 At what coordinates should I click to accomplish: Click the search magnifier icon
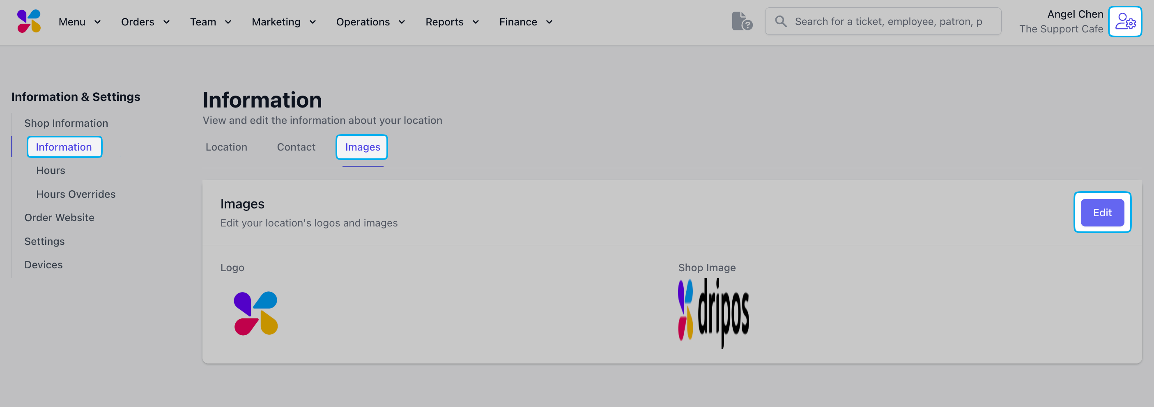point(781,21)
